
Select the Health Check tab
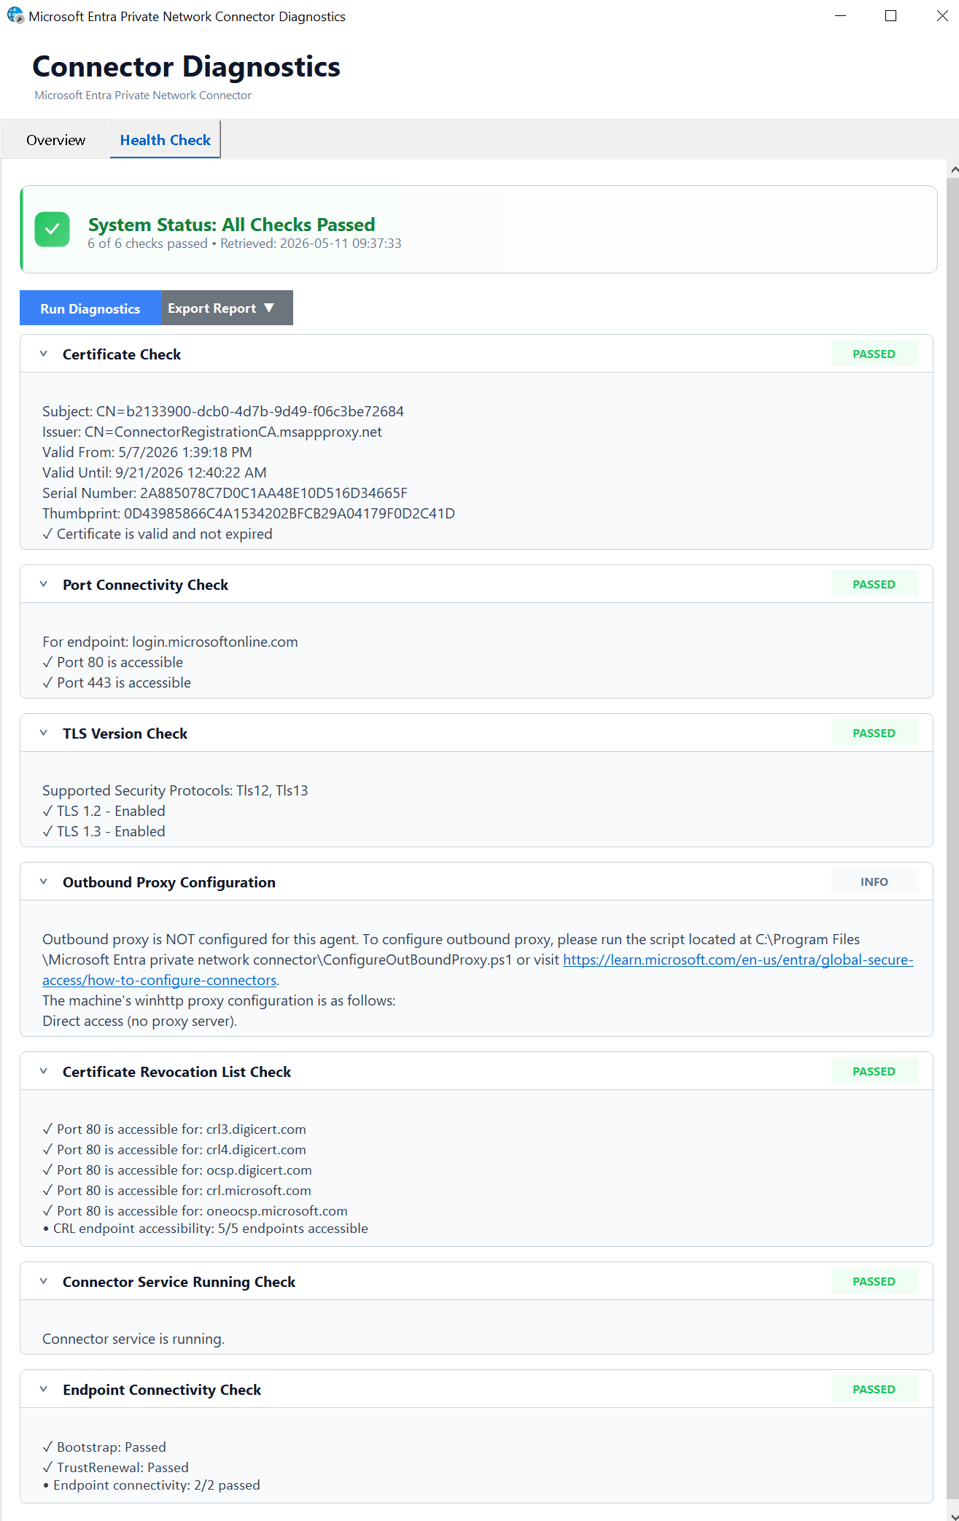tap(165, 139)
